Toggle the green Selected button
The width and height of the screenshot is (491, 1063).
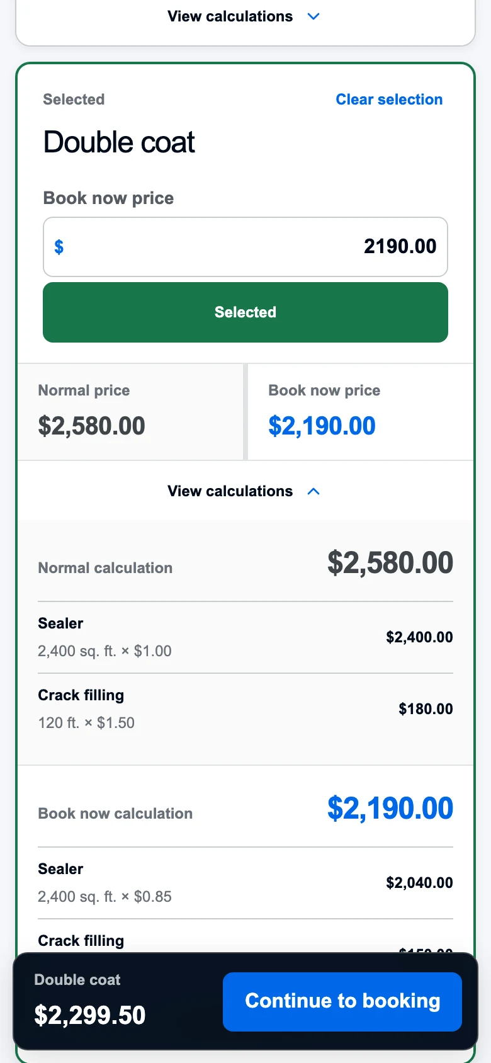point(245,312)
